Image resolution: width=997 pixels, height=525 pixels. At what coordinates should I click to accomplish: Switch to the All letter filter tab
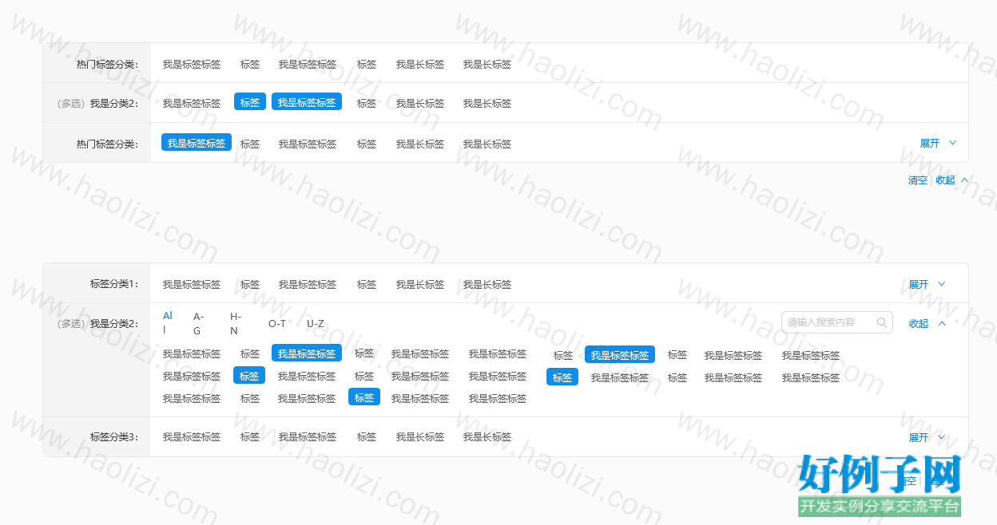(168, 322)
